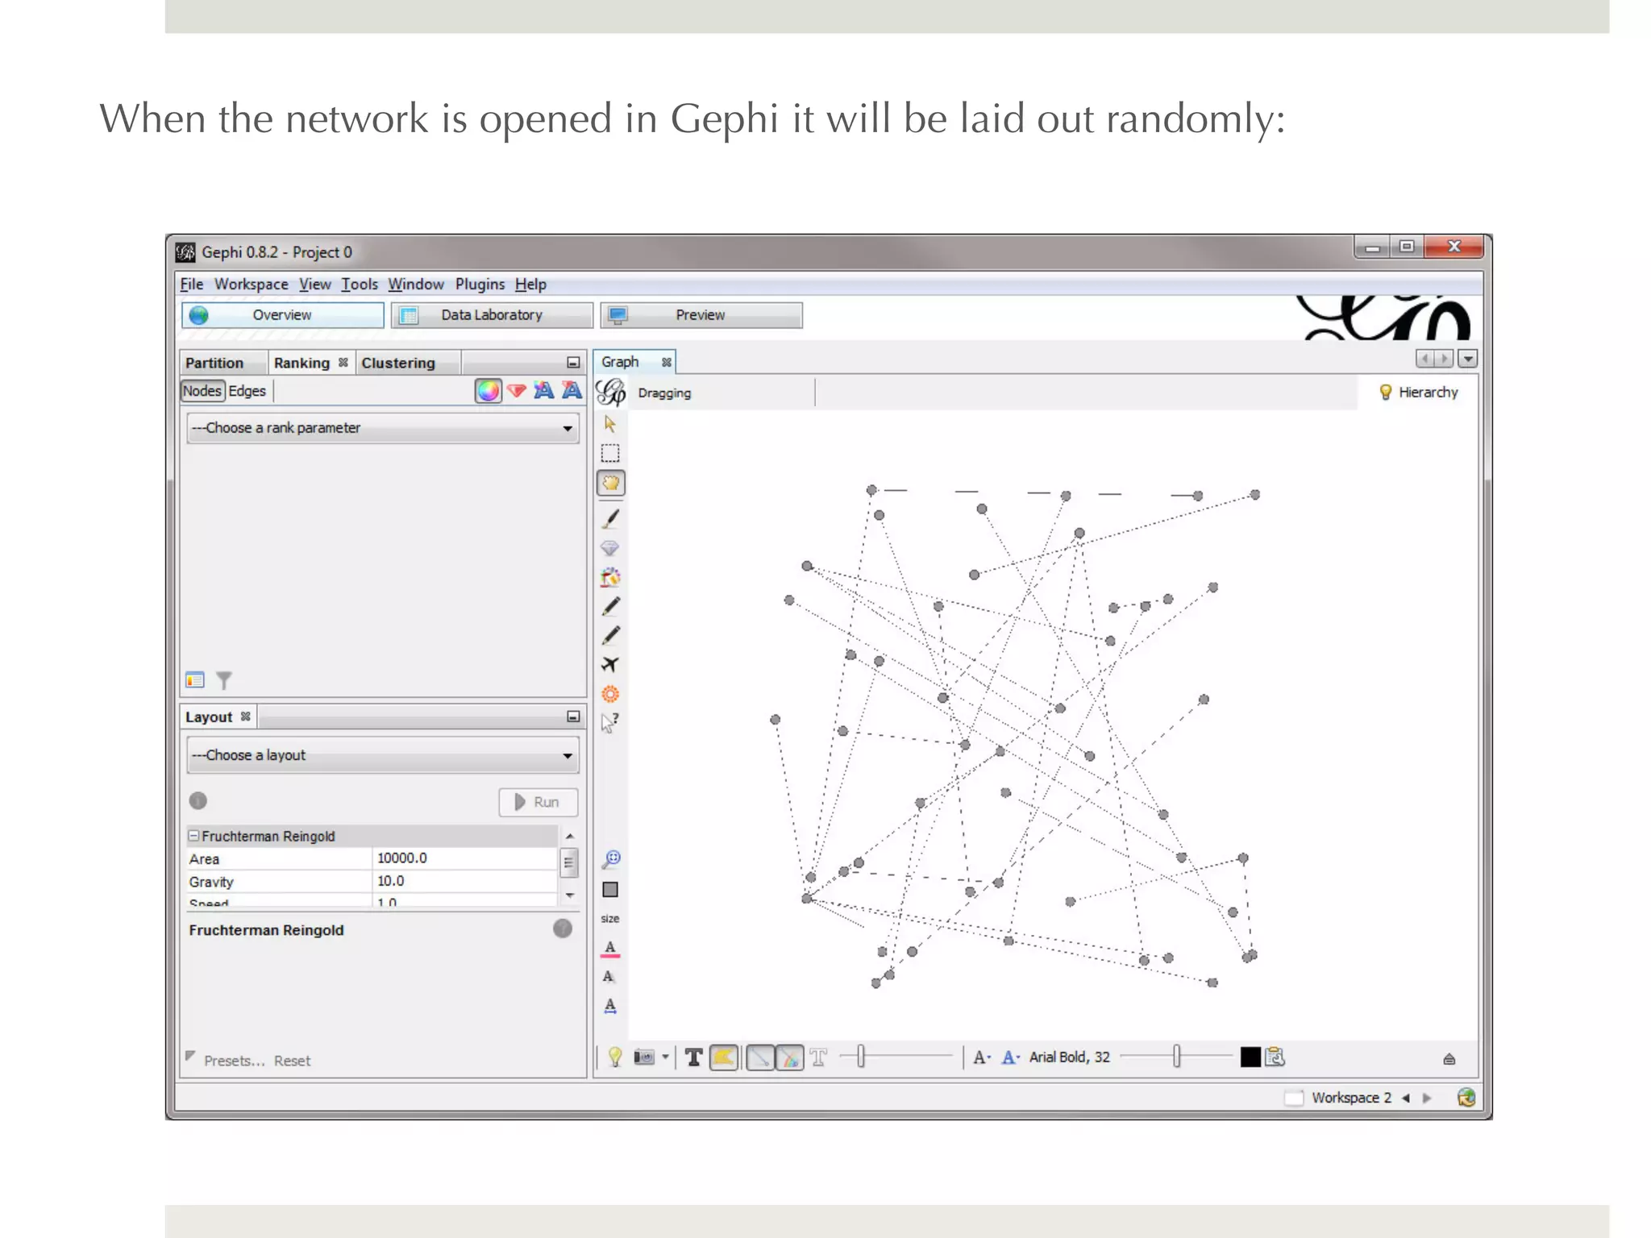
Task: Click the Arial Bold, 32 font selector
Action: point(1069,1057)
